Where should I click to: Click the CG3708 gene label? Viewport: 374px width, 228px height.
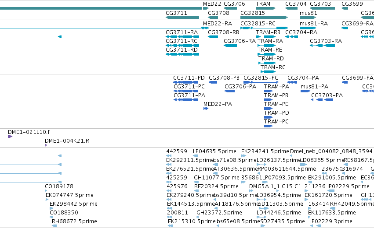(218, 13)
